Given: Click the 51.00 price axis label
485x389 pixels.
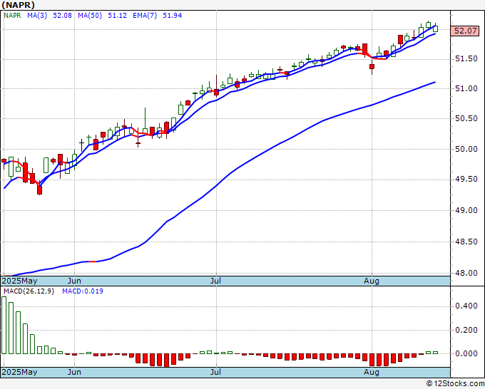Looking at the screenshot, I should coord(466,88).
